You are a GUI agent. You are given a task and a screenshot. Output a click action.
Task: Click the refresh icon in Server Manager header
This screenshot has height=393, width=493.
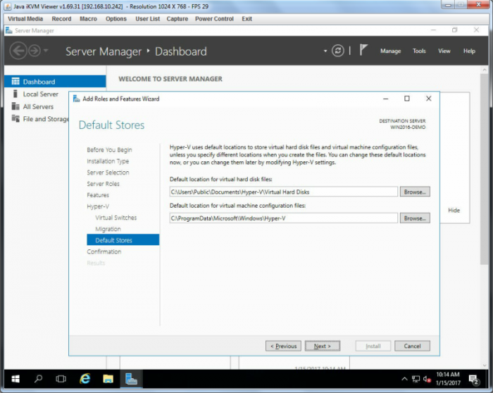pyautogui.click(x=337, y=51)
